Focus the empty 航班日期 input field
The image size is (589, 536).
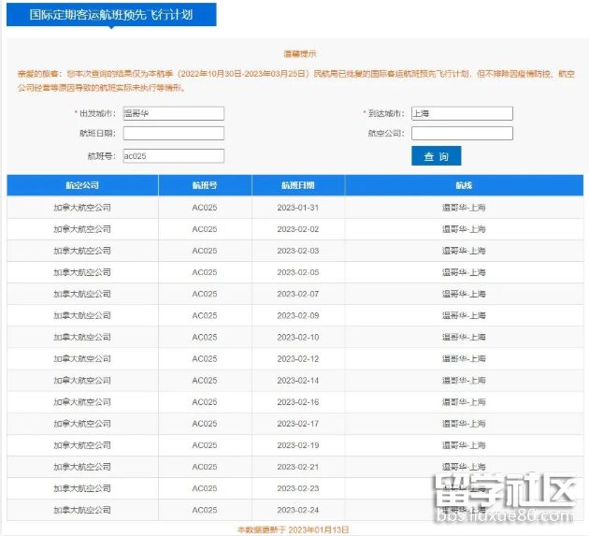(173, 134)
